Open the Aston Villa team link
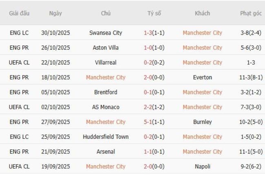Viewport: 265px width, 175px height. 106,48
